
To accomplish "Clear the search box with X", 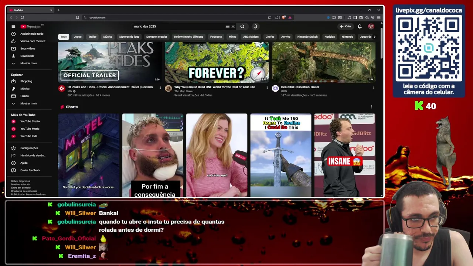I will click(233, 27).
